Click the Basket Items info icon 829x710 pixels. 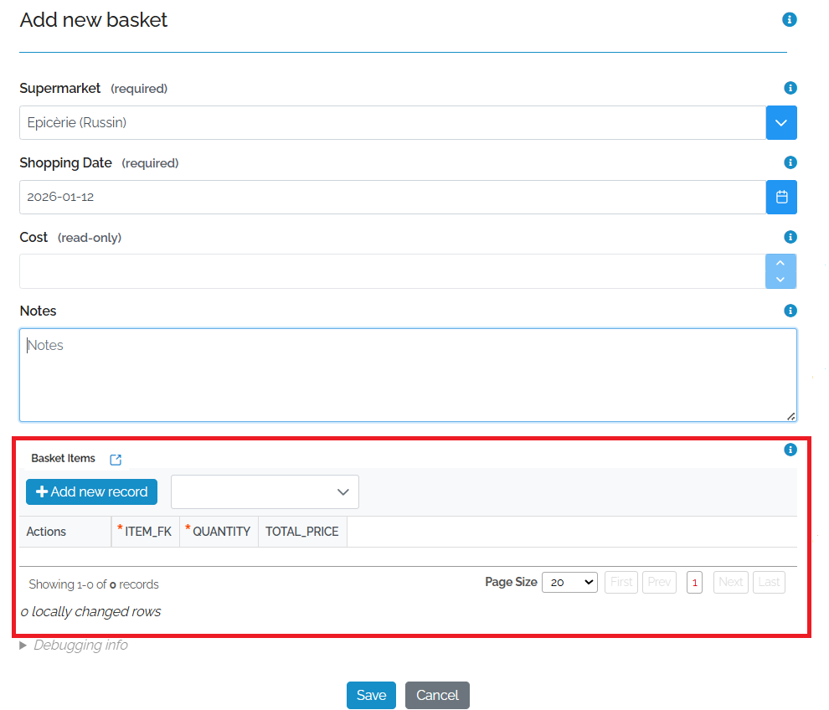click(x=790, y=450)
